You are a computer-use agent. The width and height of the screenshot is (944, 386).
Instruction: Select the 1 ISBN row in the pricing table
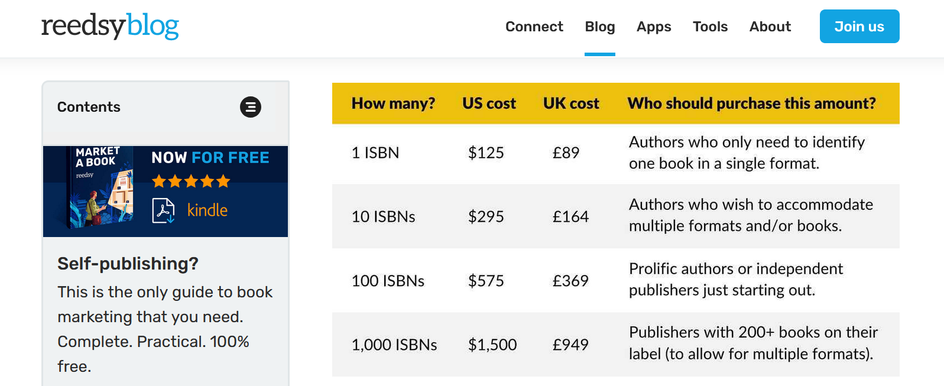[x=375, y=153]
